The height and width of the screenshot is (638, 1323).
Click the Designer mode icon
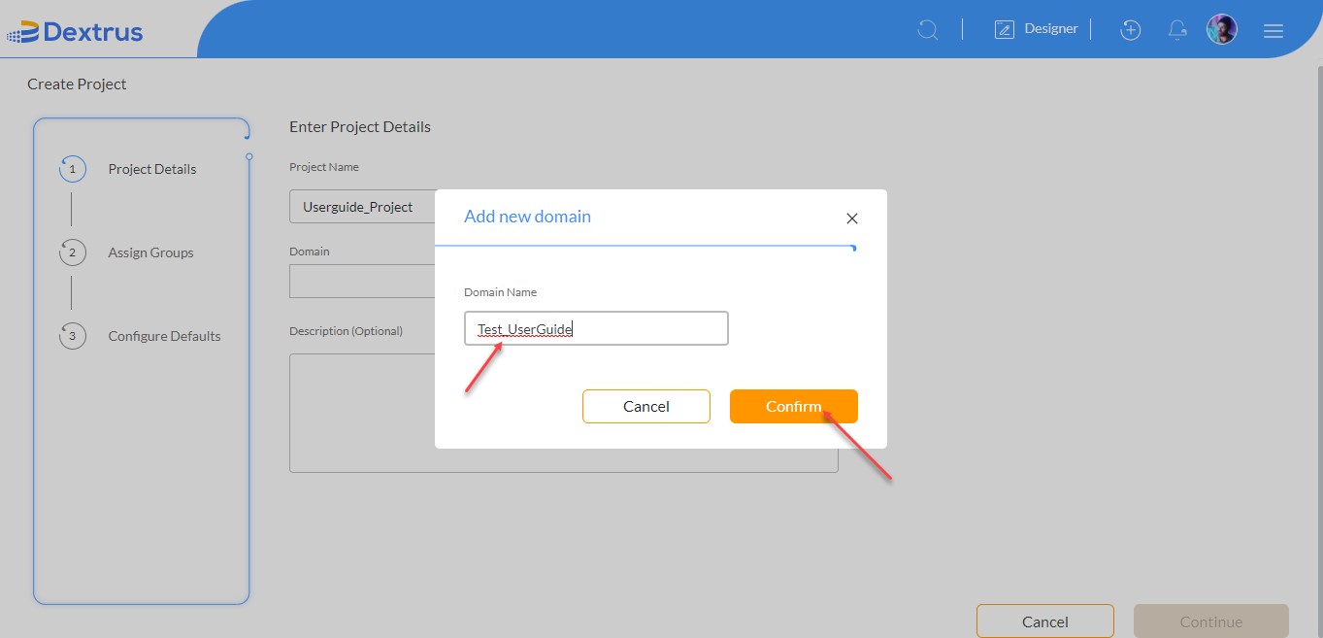point(1005,29)
